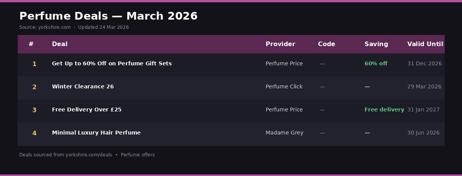
Task: Click the Saving column header
Action: pos(376,44)
